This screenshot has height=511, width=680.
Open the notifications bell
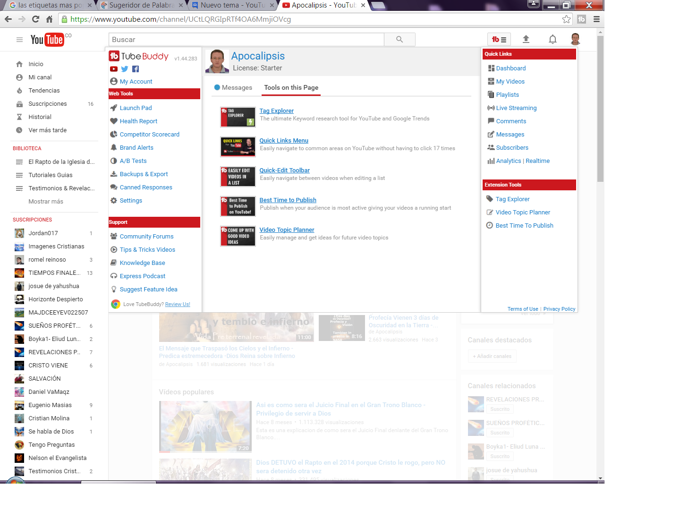click(x=552, y=39)
